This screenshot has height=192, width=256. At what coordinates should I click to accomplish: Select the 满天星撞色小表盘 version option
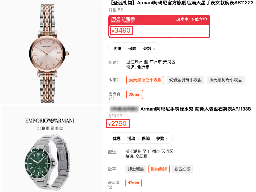click(x=145, y=80)
